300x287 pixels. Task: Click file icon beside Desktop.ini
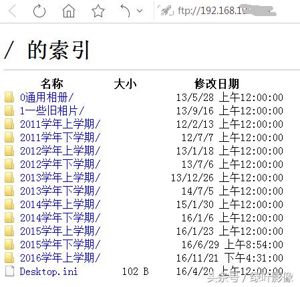(x=9, y=271)
